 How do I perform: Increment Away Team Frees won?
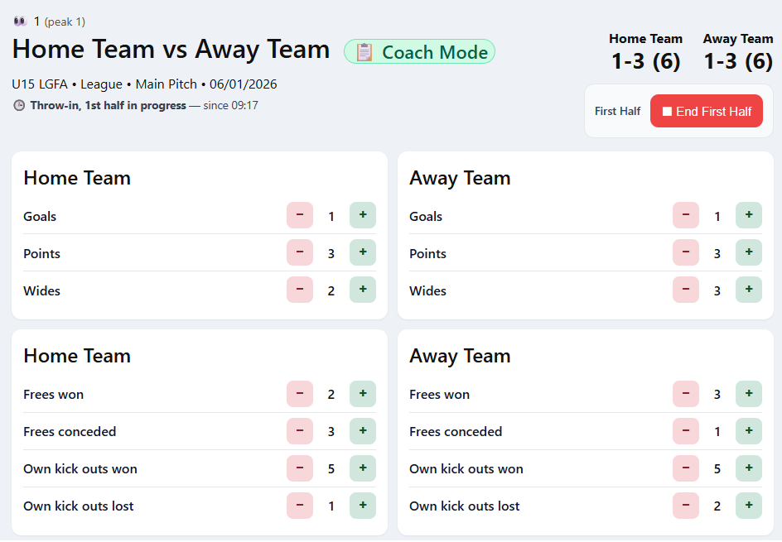(748, 394)
